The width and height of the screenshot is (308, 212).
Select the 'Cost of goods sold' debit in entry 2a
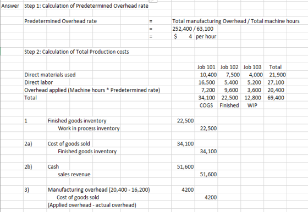click(x=69, y=144)
